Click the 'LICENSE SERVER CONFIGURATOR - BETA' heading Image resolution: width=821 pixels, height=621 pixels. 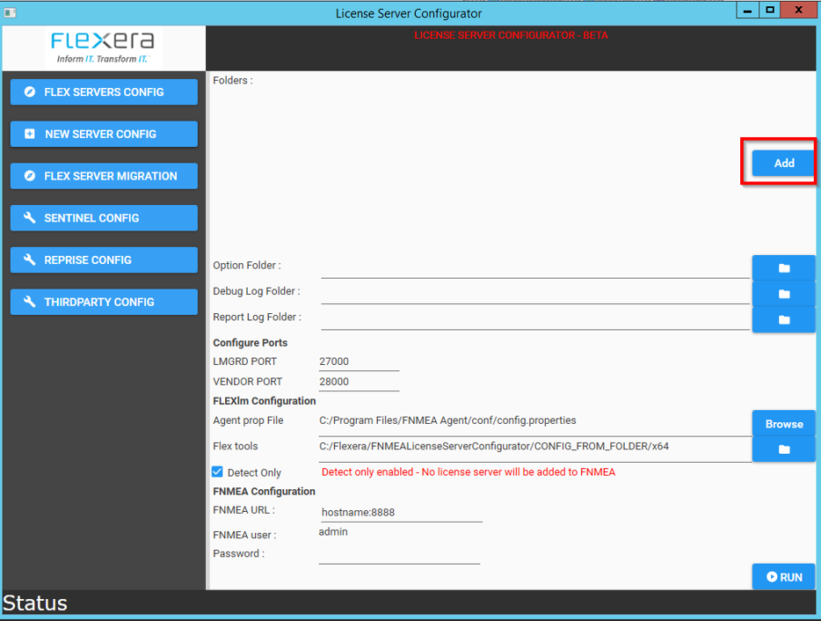click(x=511, y=35)
